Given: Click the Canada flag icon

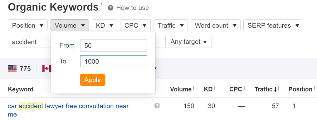Looking at the screenshot, I should [47, 69].
